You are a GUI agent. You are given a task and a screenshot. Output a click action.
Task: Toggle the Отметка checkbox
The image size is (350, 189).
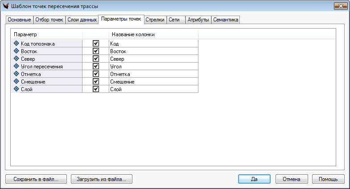95,74
